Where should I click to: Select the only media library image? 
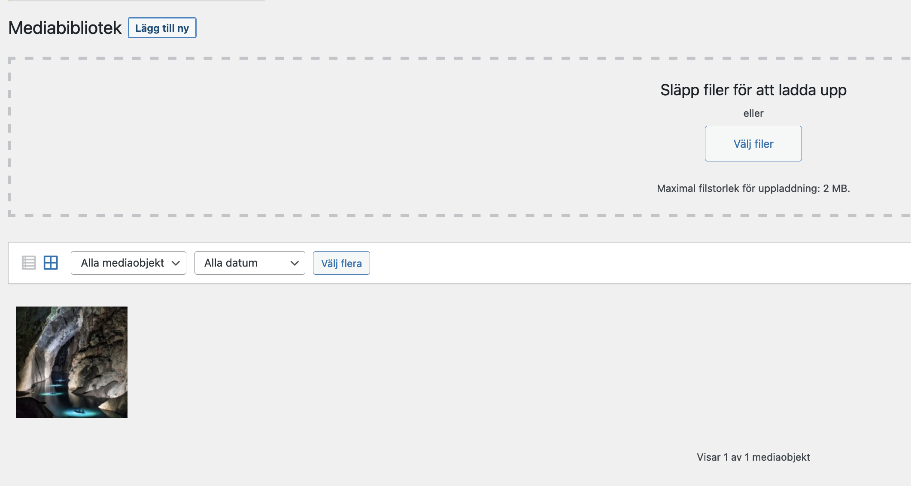pos(71,362)
